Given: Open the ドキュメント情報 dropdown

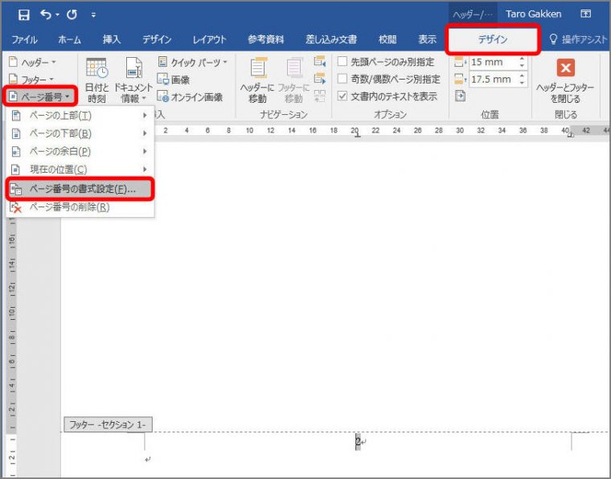Looking at the screenshot, I should pyautogui.click(x=133, y=81).
